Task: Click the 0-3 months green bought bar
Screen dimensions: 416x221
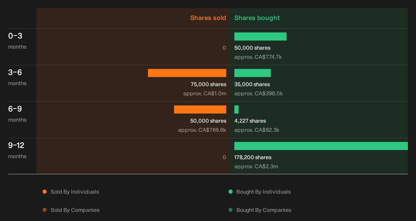Action: click(260, 36)
